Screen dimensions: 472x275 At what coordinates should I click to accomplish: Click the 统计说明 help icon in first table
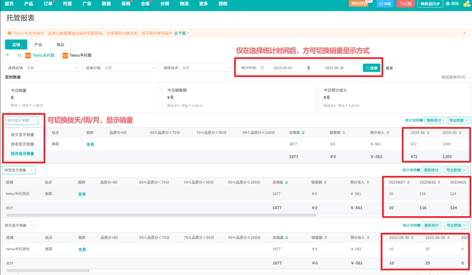coord(421,120)
